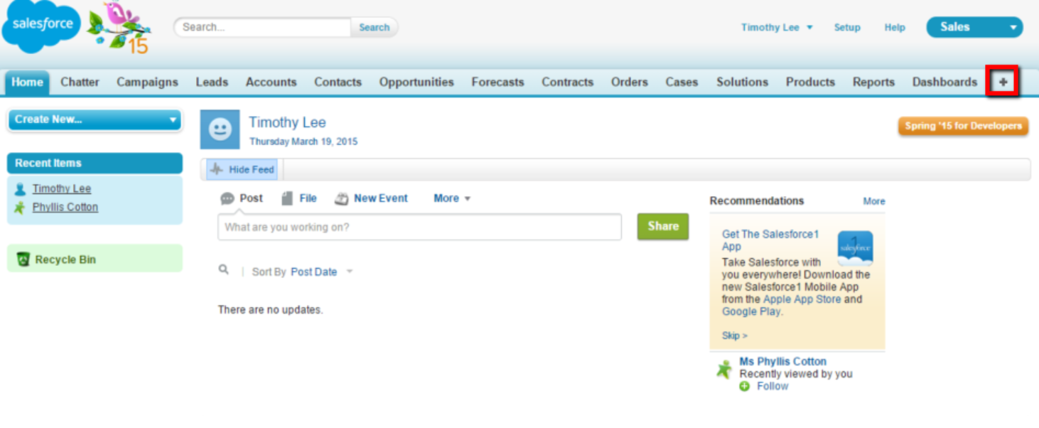Open the Ms Phyllis Cotton recommendation link

782,361
